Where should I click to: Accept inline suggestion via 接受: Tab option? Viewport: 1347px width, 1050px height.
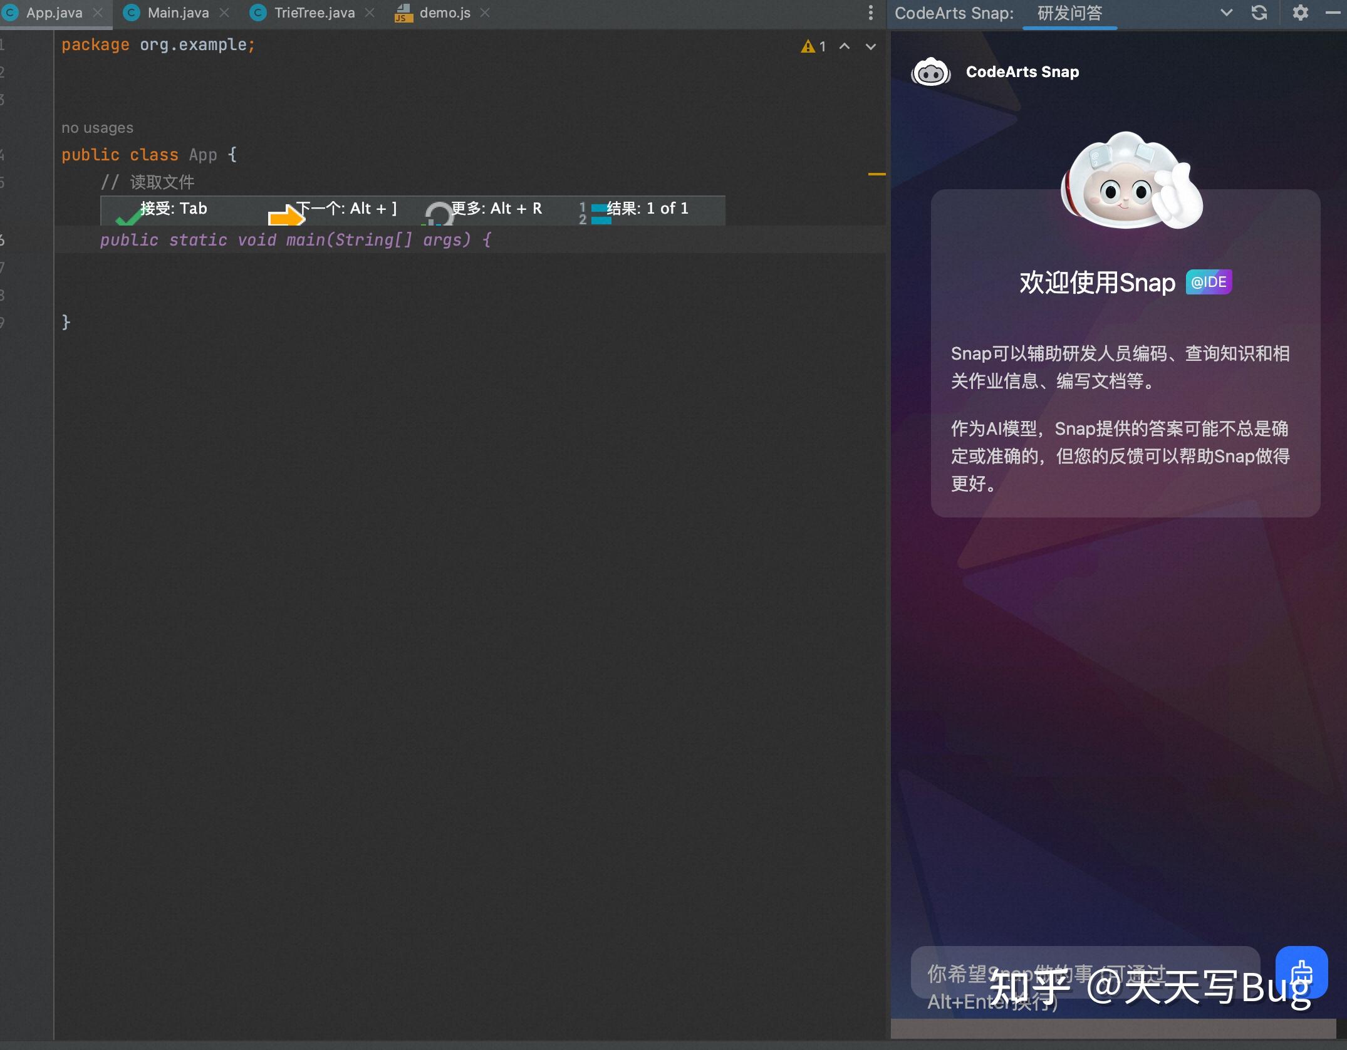click(174, 209)
